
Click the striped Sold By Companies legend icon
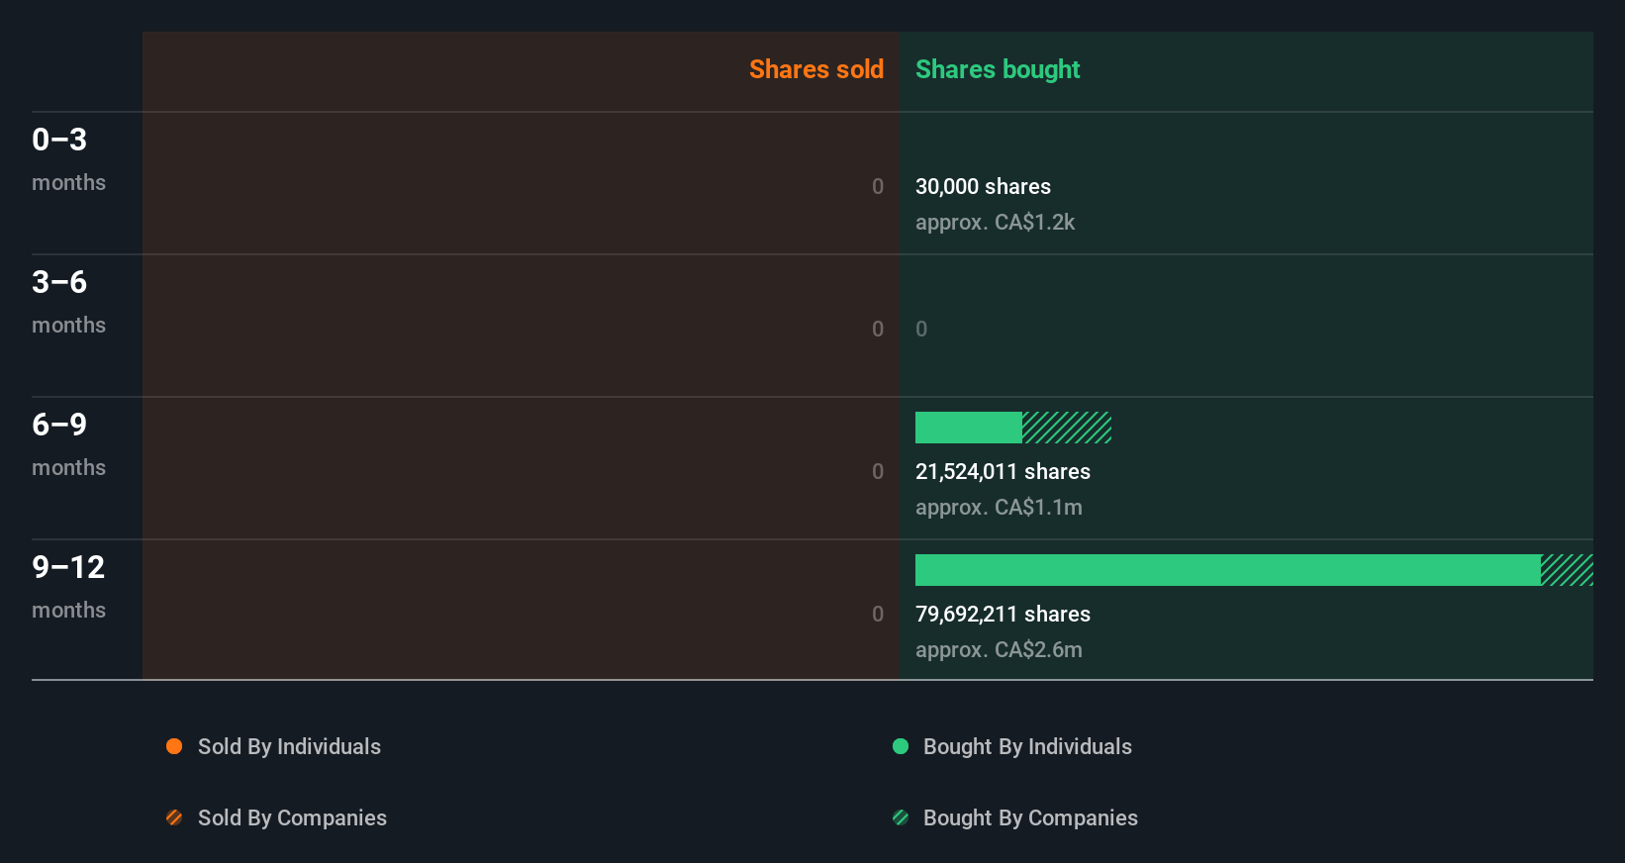click(174, 817)
